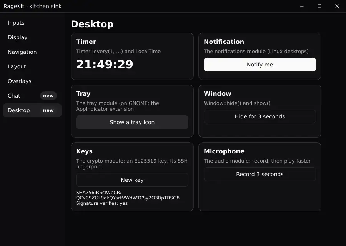Select the Desktop sidebar item
Viewport: 346px width, 246px height.
click(32, 110)
